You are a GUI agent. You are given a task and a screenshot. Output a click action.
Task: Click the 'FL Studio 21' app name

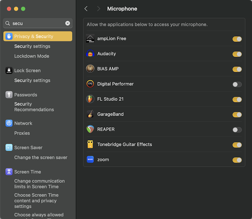(x=110, y=99)
